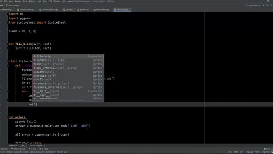Click anim_sheet.py in the navigation bar

[x=13, y=6]
